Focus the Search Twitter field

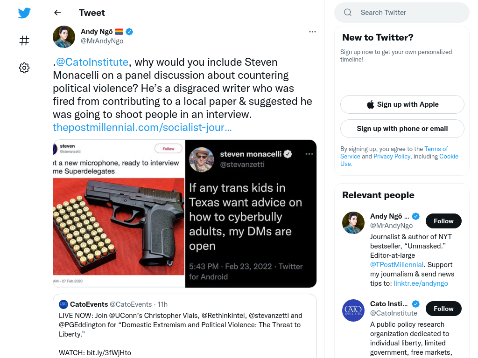(402, 13)
